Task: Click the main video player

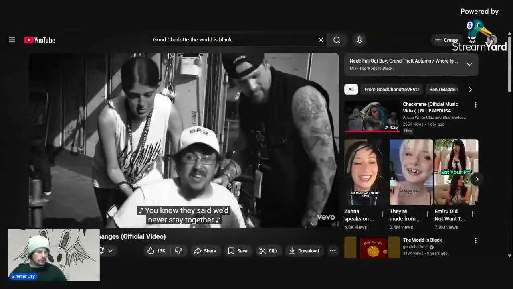Action: (x=184, y=140)
